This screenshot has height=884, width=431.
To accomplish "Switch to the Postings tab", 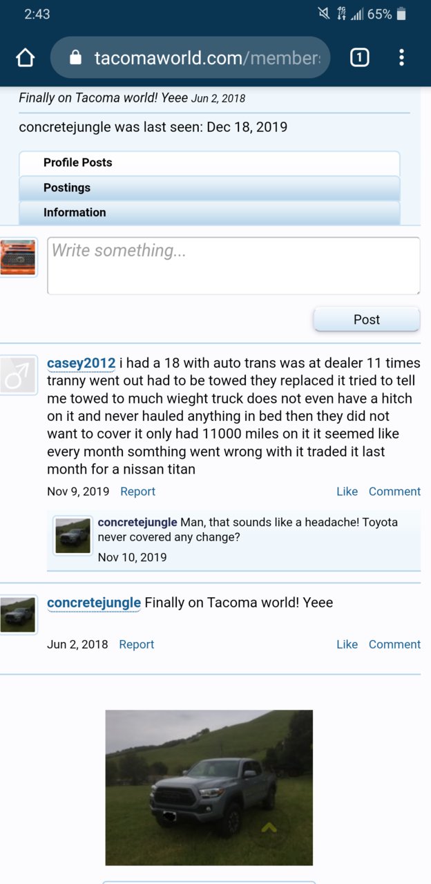I will point(209,187).
